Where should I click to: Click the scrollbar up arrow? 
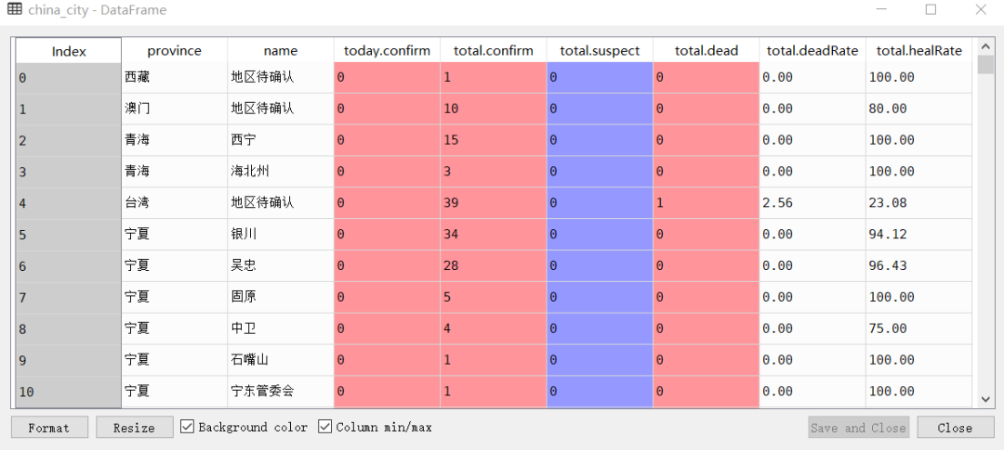[x=985, y=46]
